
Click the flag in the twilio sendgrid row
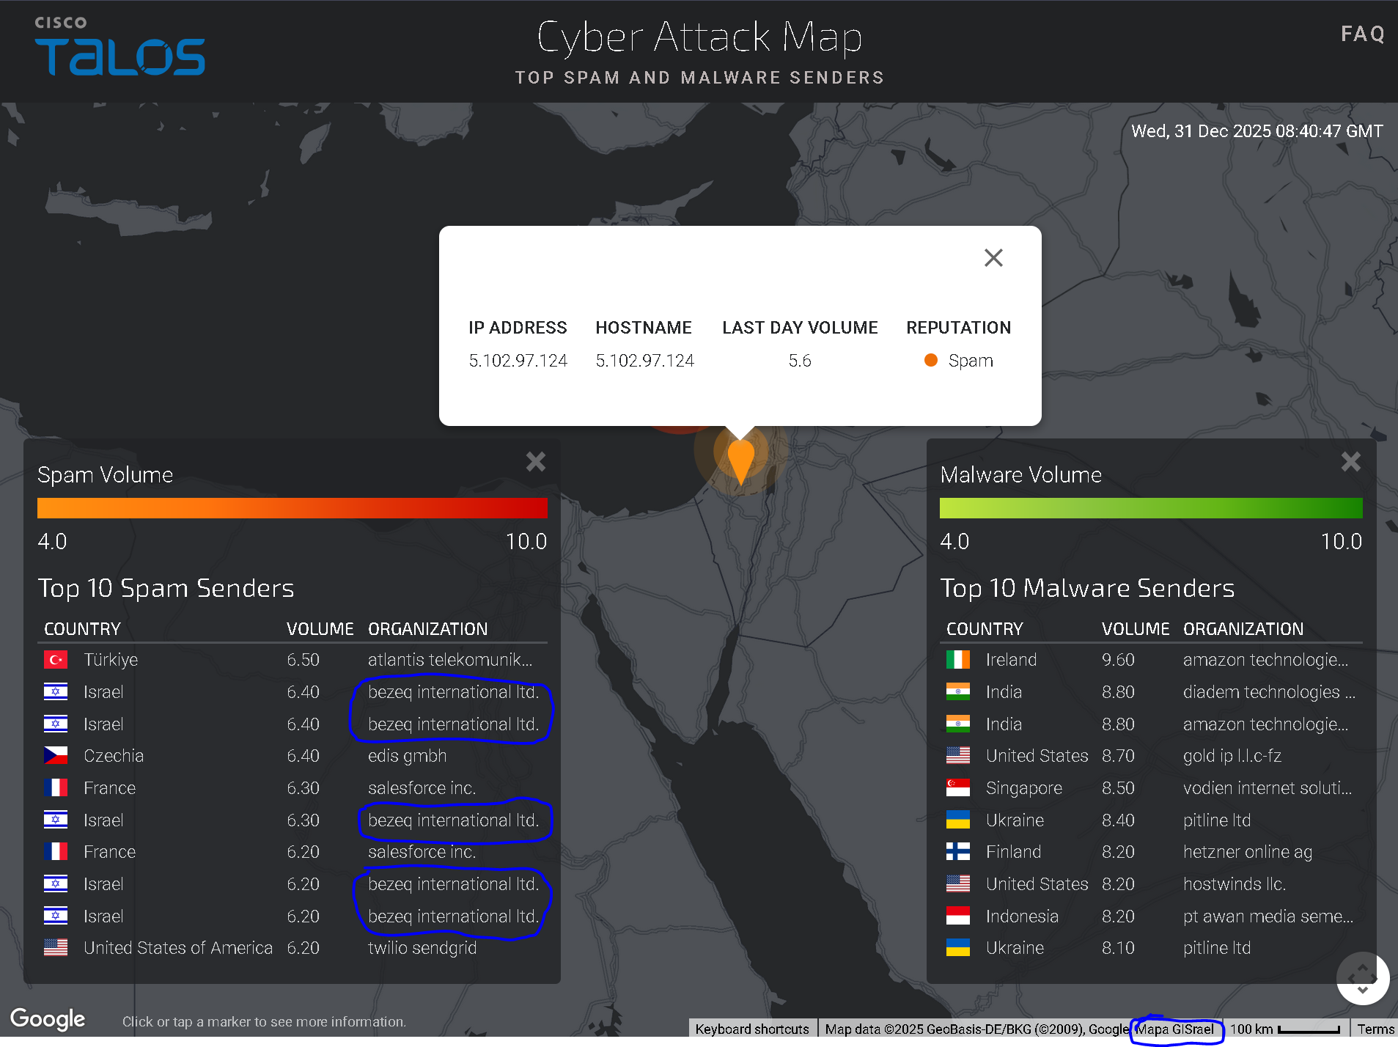(56, 947)
